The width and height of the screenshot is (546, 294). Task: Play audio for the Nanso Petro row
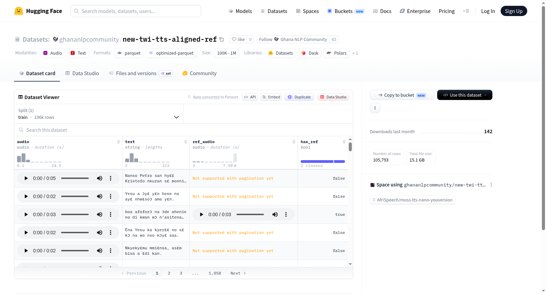coord(26,178)
